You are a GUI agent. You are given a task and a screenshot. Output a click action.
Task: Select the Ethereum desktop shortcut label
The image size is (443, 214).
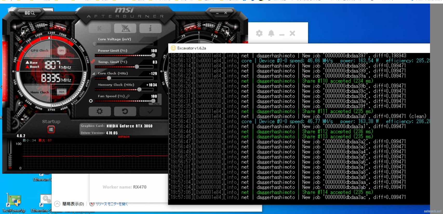click(42, 179)
